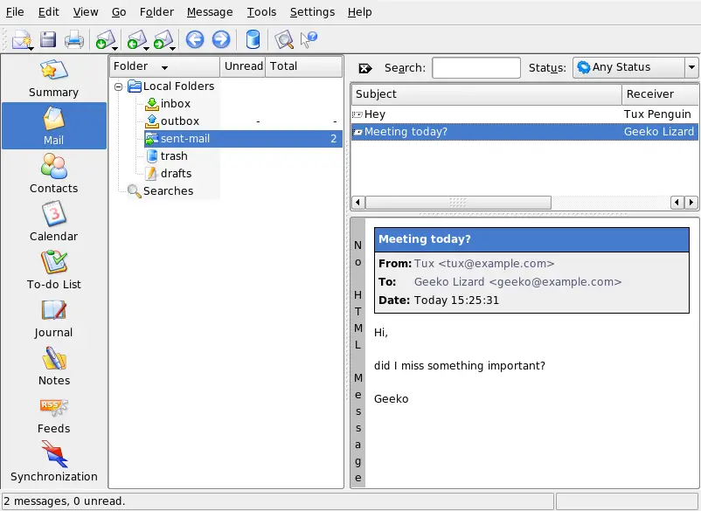Click the Save floppy disk icon
Screen dimensions: 701x511
click(48, 39)
